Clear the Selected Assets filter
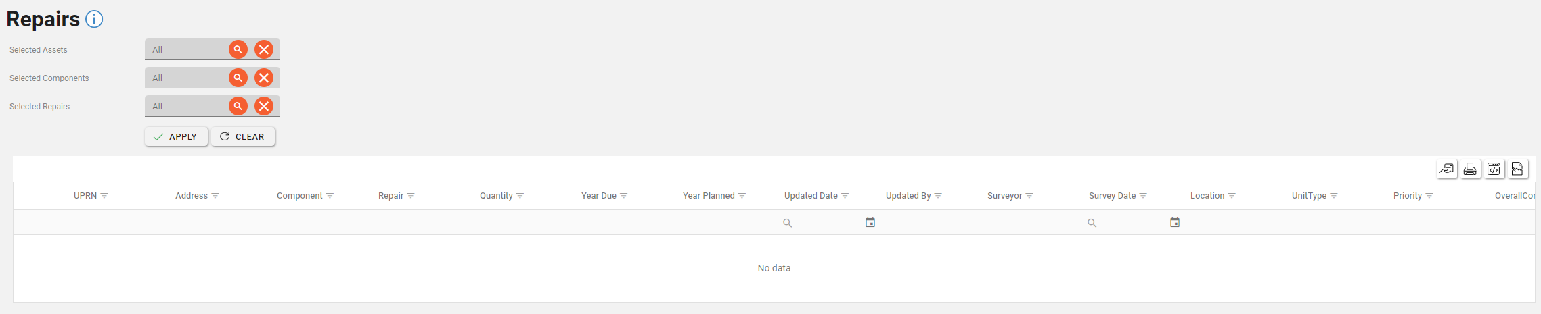Viewport: 1541px width, 314px height. tap(264, 49)
